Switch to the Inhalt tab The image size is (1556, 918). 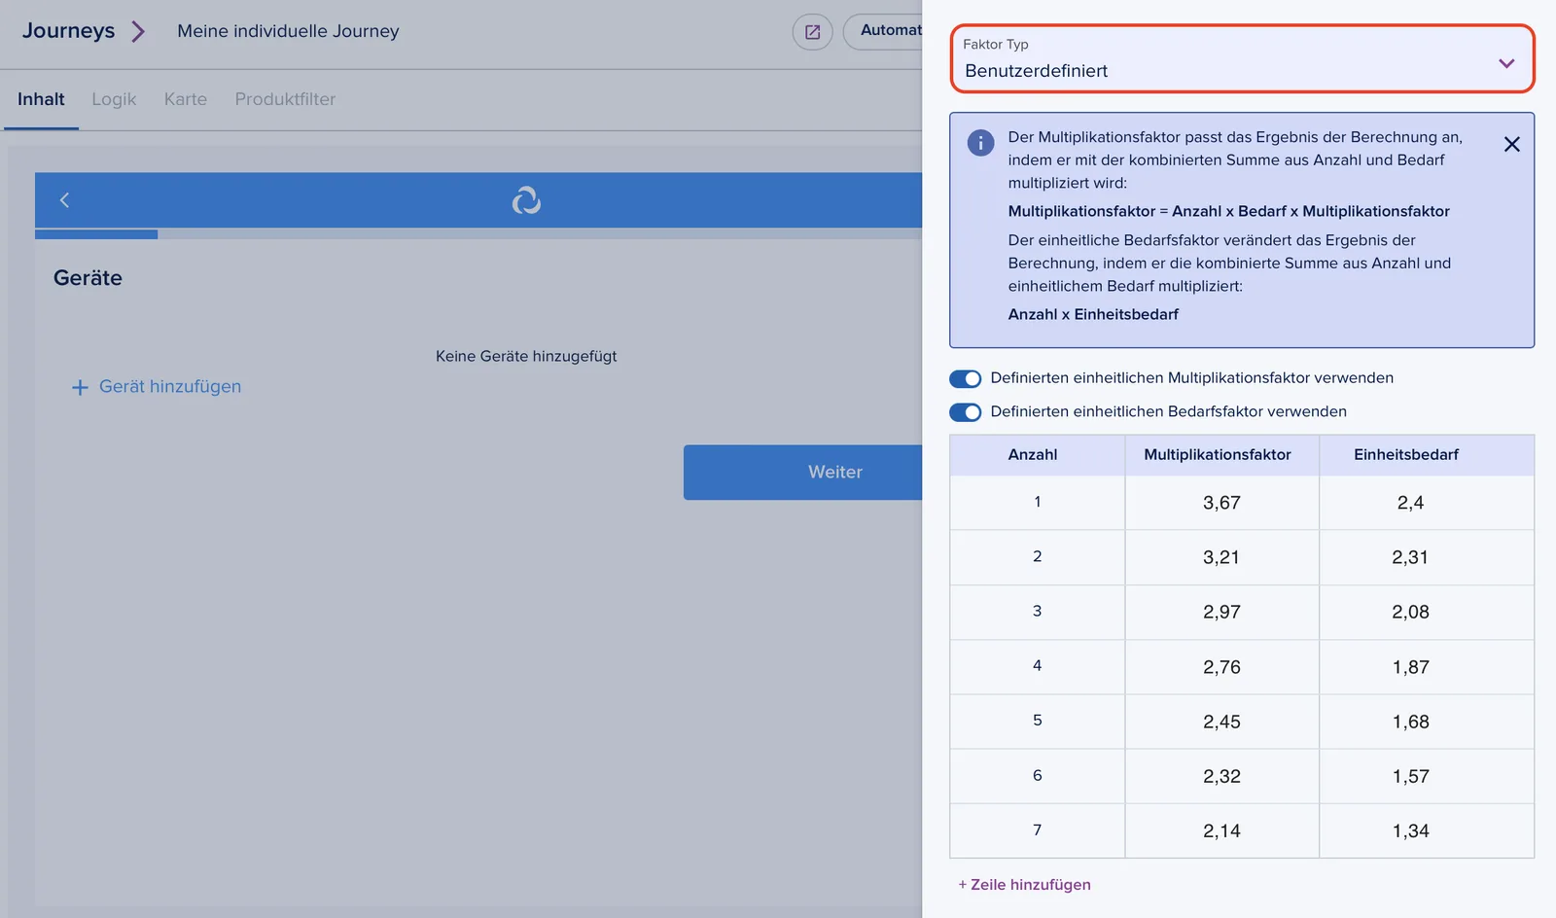41,99
